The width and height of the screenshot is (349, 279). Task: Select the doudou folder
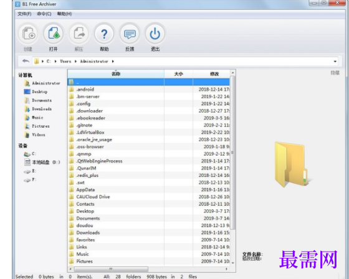point(148,225)
